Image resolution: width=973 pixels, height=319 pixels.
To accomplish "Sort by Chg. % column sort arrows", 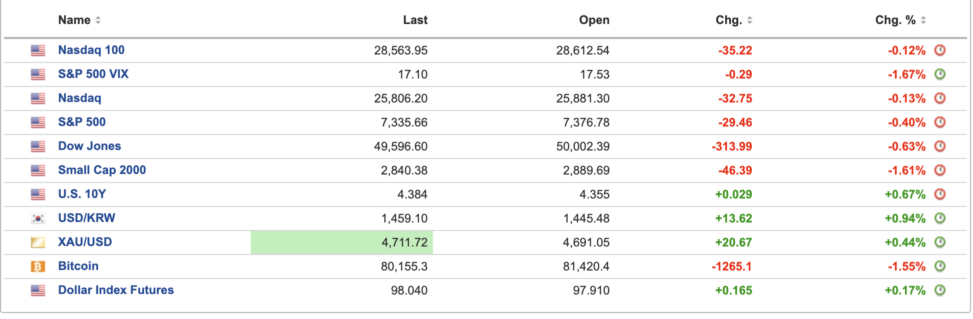I will (x=923, y=20).
